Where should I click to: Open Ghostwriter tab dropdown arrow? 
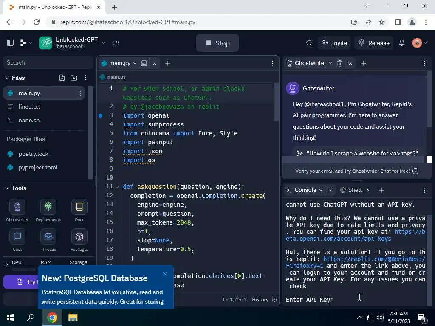tap(330, 63)
